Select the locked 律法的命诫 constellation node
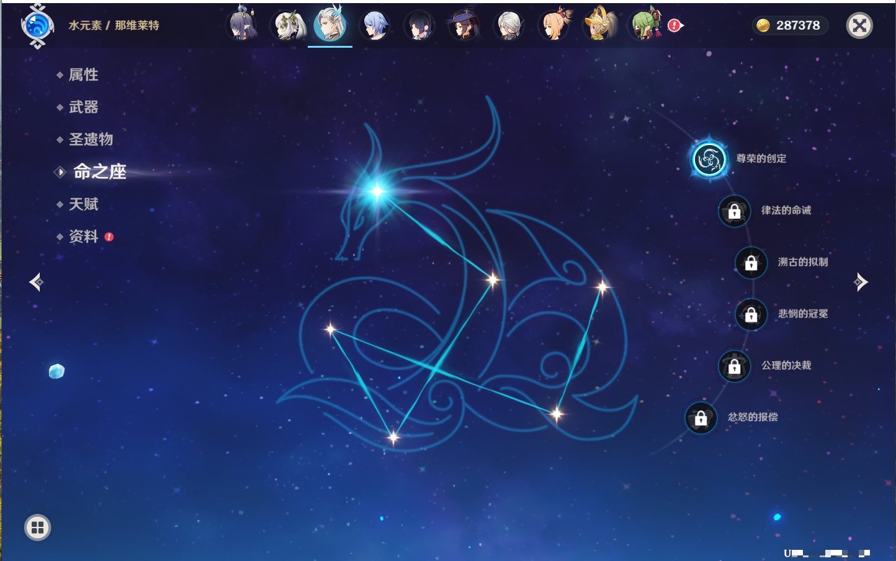Viewport: 896px width, 561px height. (x=734, y=211)
